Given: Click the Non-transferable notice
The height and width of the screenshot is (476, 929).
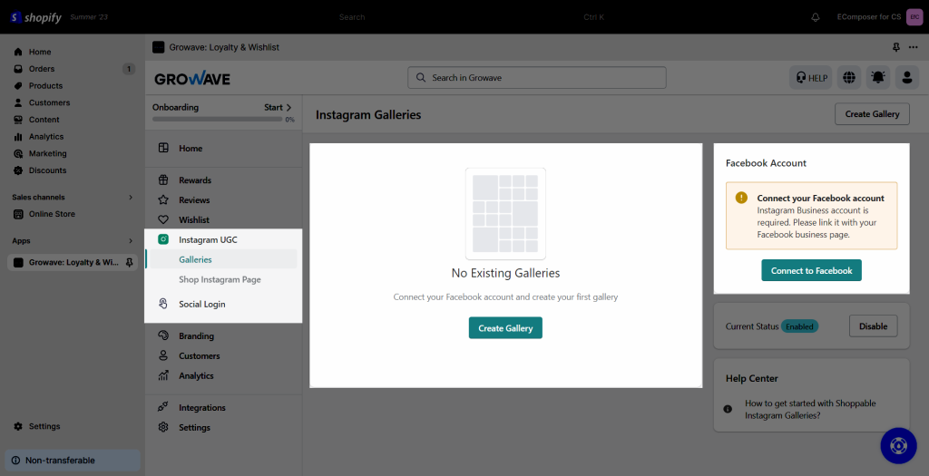Looking at the screenshot, I should coord(73,460).
